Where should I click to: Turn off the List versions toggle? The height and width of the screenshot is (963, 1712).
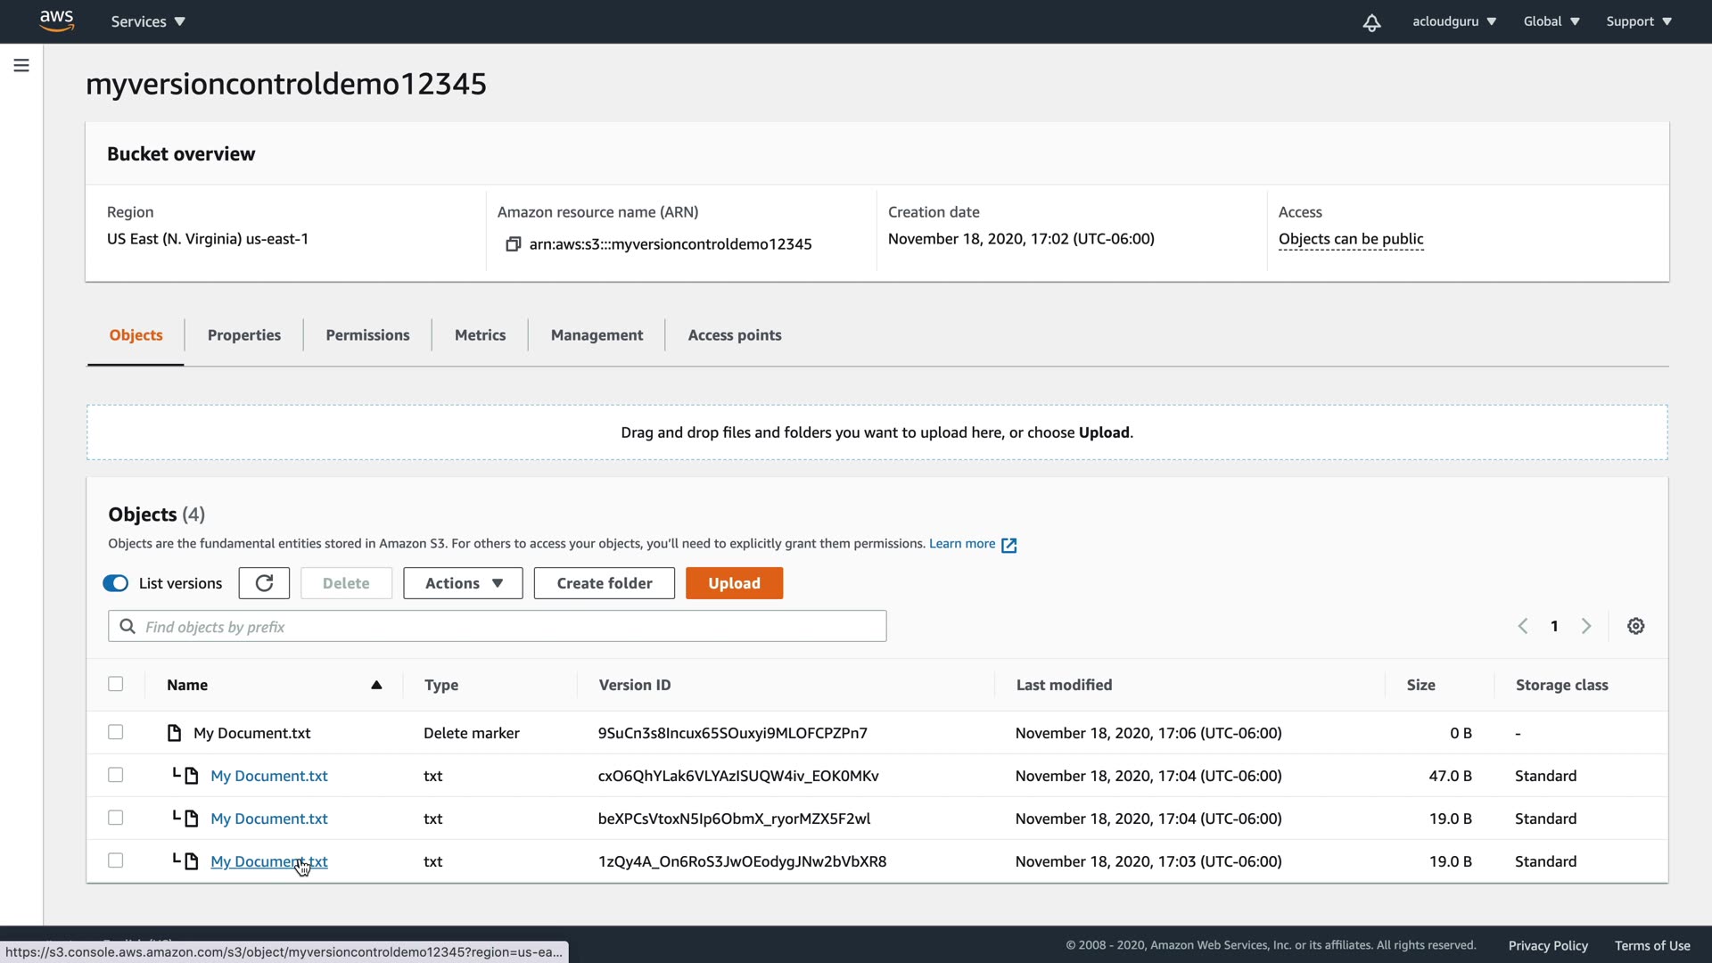[116, 583]
